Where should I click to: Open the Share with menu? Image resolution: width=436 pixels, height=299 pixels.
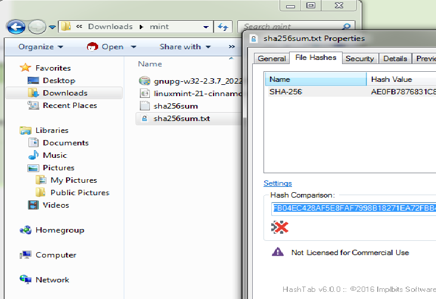click(x=185, y=47)
